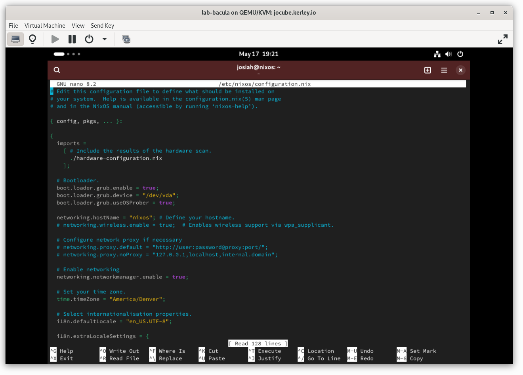This screenshot has width=523, height=375.
Task: Click the GNOME Activities workspace indicator
Action: [x=67, y=54]
